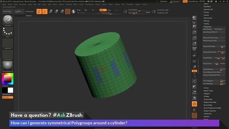229x129 pixels.
Task: Open the Brush menu
Action: click(10, 4)
